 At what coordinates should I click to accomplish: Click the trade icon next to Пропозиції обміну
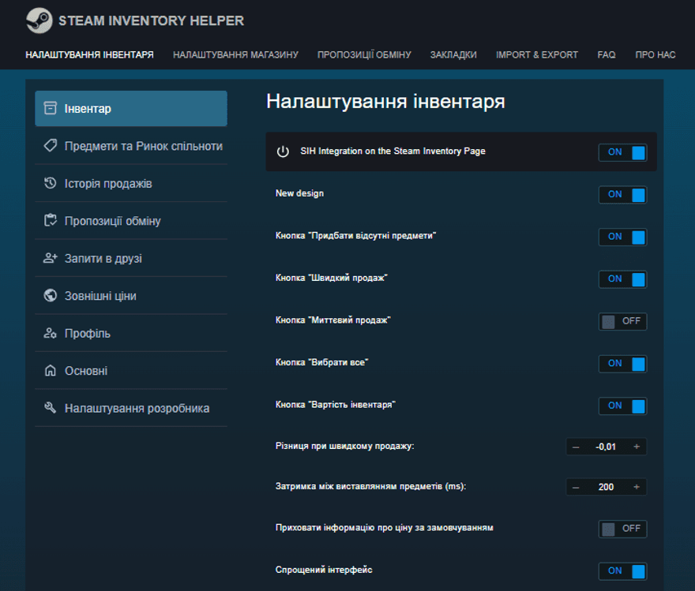pyautogui.click(x=49, y=220)
